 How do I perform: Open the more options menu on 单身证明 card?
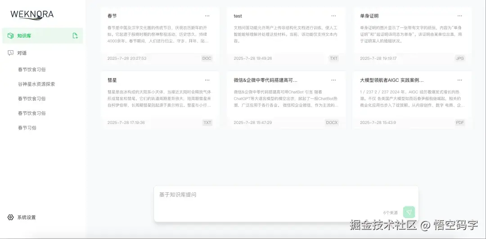point(459,16)
